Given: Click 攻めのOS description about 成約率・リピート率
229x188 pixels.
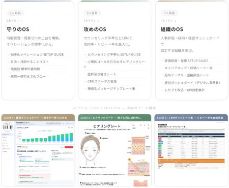Looking at the screenshot, I should (x=108, y=41).
